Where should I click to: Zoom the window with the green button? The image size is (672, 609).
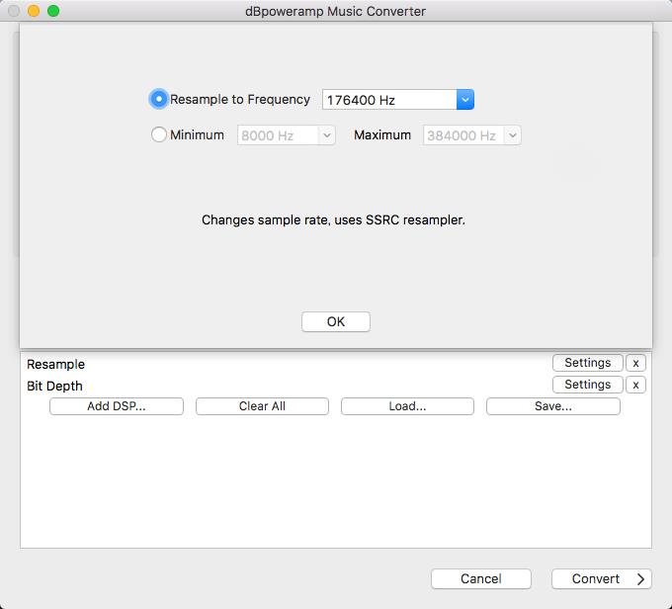click(x=53, y=11)
